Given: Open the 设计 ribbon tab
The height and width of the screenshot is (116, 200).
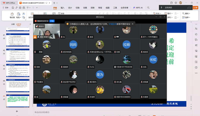Looking at the screenshot, I should point(70,8).
